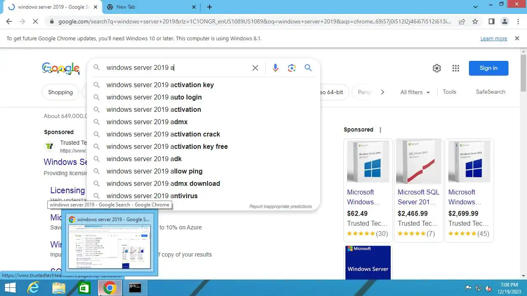Open File Explorer from taskbar
Screen dimensions: 527x296
point(59,288)
